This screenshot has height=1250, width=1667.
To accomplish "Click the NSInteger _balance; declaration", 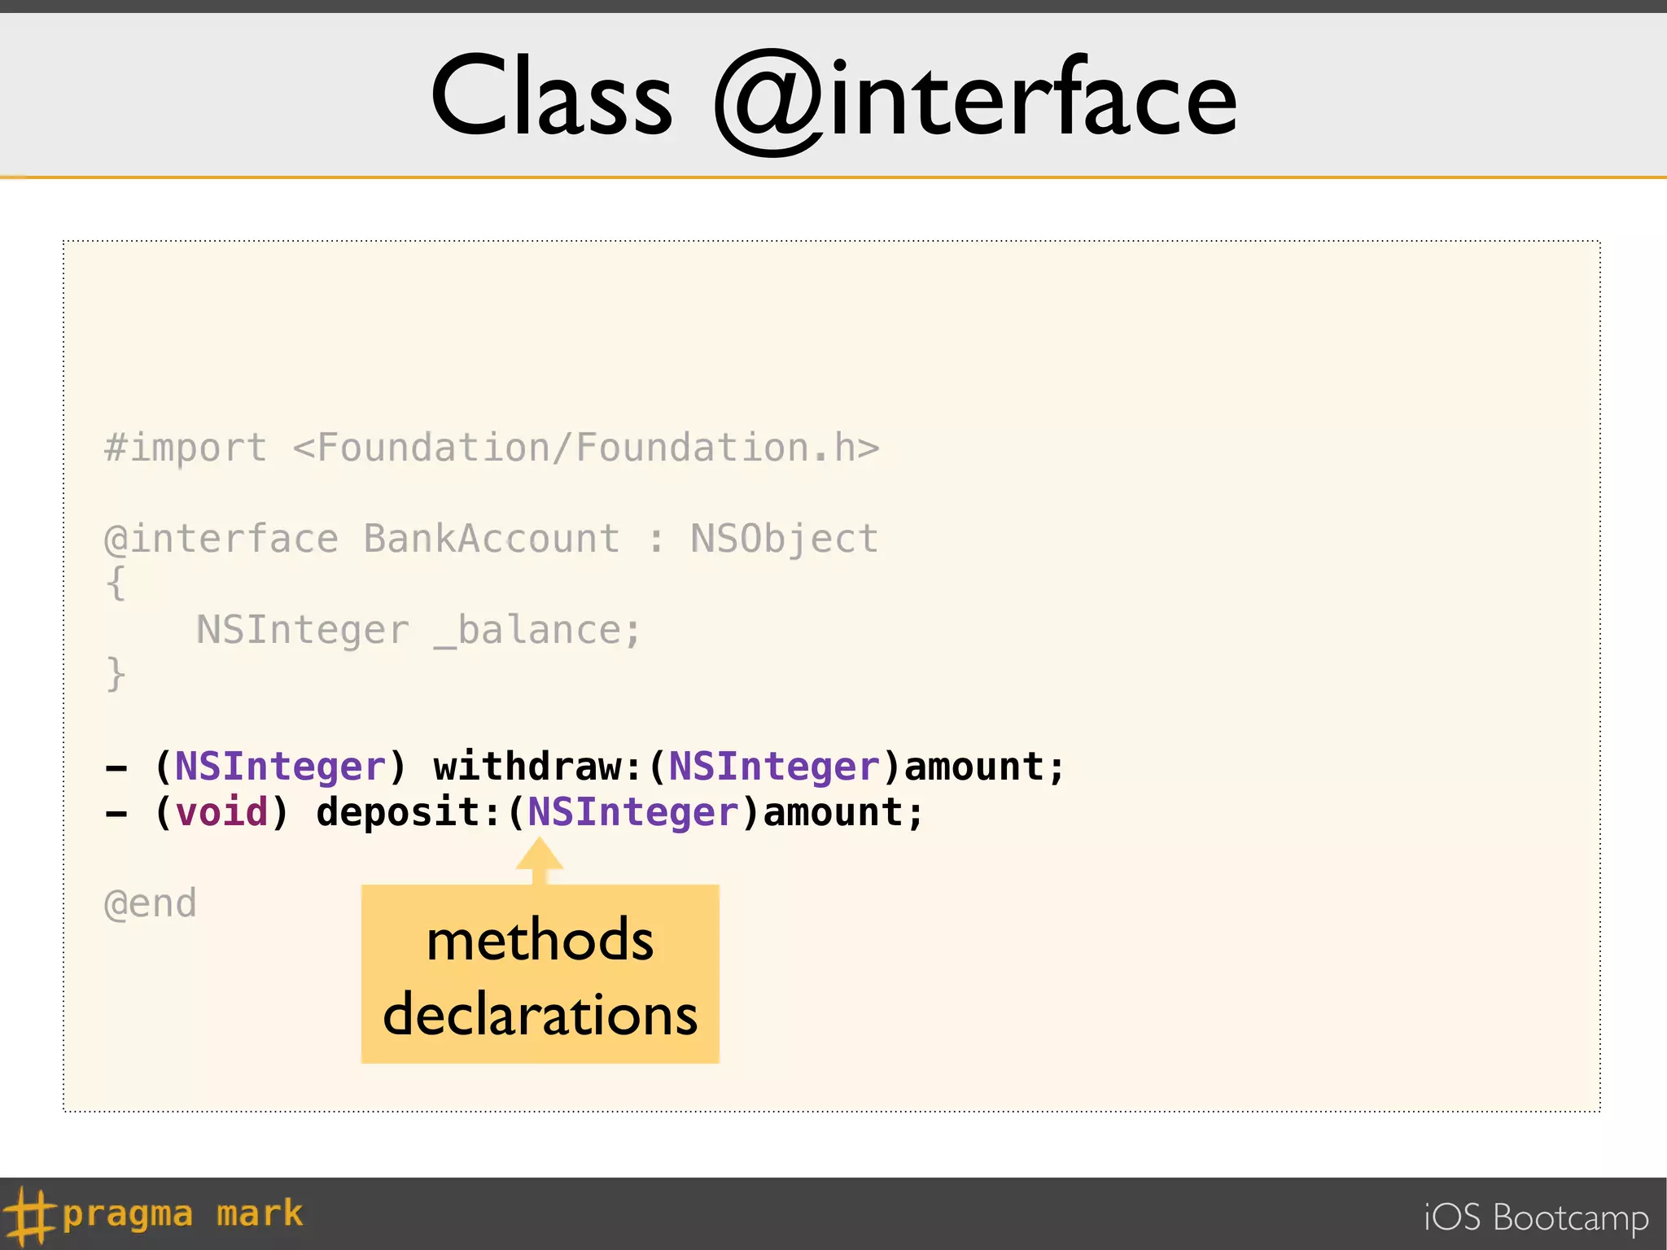I will (418, 631).
